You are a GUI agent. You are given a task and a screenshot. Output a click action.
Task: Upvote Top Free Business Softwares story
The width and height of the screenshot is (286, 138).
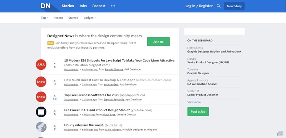(x=55, y=96)
